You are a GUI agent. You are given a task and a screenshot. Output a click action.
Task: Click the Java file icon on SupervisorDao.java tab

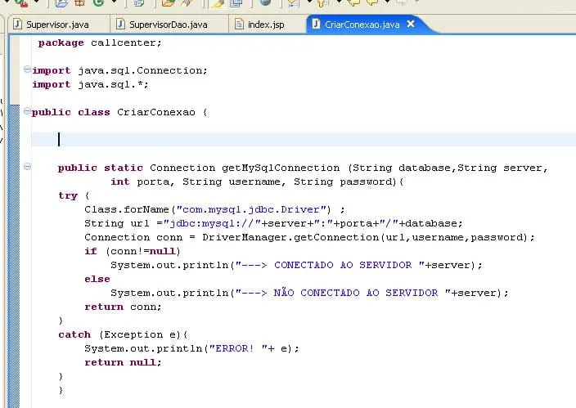pyautogui.click(x=120, y=25)
